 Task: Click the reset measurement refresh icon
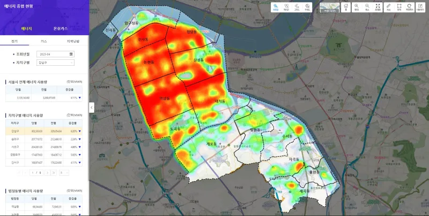pyautogui.click(x=409, y=6)
